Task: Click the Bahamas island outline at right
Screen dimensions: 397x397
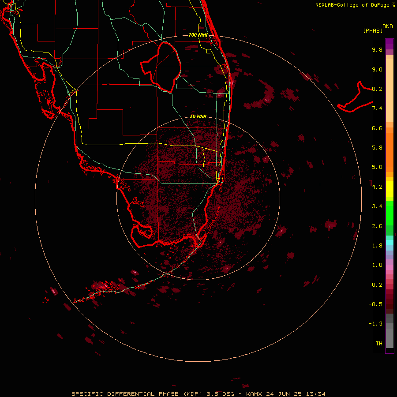Action: pos(355,97)
